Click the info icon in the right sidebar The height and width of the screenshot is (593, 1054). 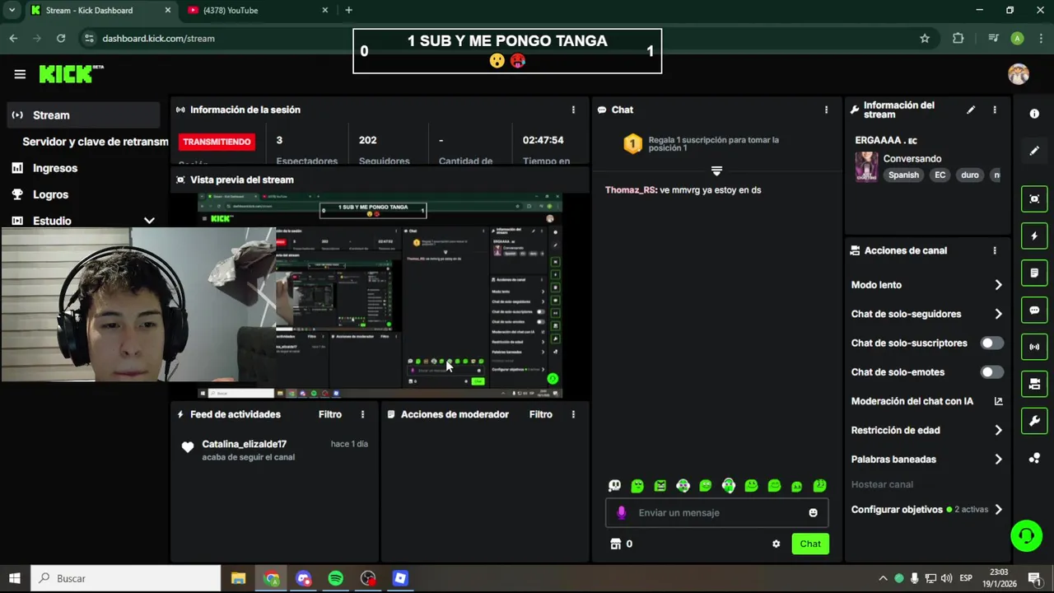(x=1034, y=114)
